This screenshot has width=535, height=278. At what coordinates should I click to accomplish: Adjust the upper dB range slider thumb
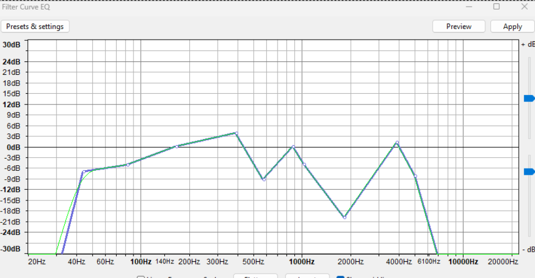point(529,98)
